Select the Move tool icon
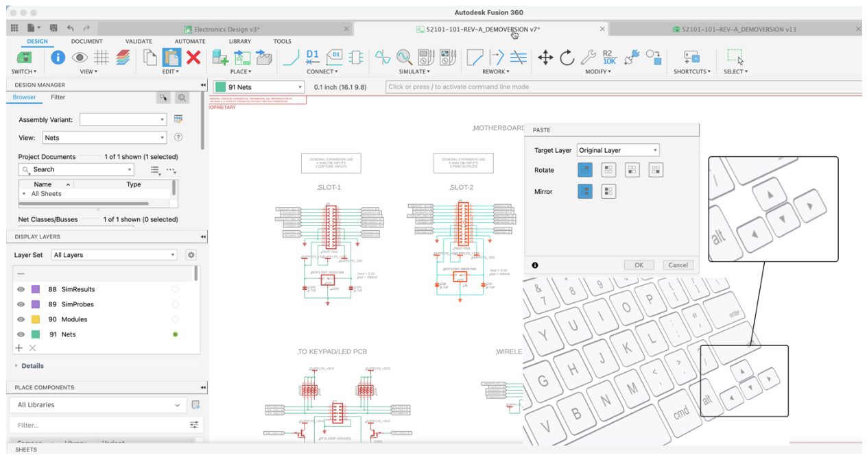The height and width of the screenshot is (455, 867). point(545,58)
